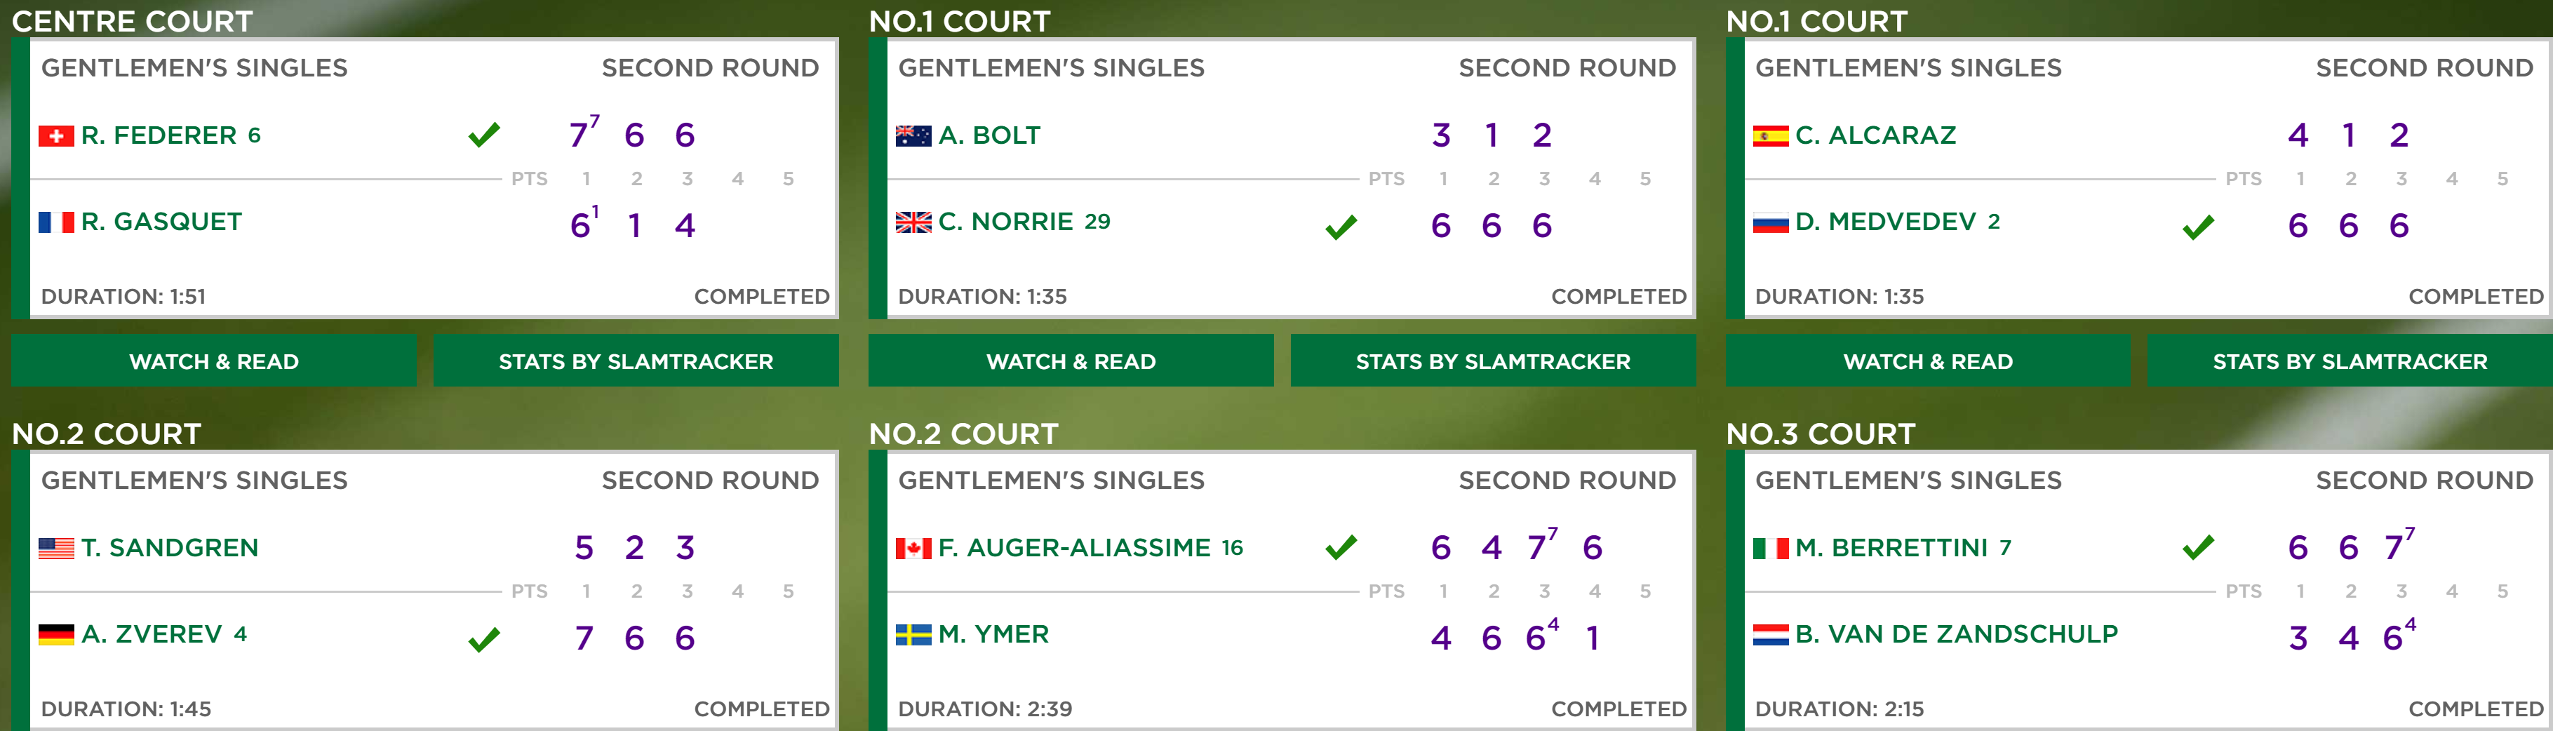Click the winner checkmark beside A. Zverev

[483, 640]
